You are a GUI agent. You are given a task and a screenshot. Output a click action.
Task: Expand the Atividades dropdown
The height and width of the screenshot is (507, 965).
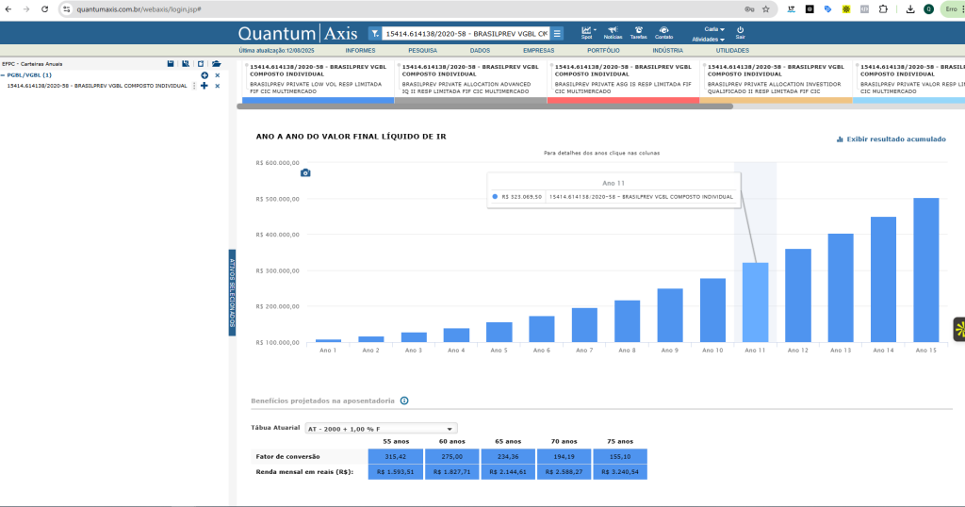[x=708, y=40]
